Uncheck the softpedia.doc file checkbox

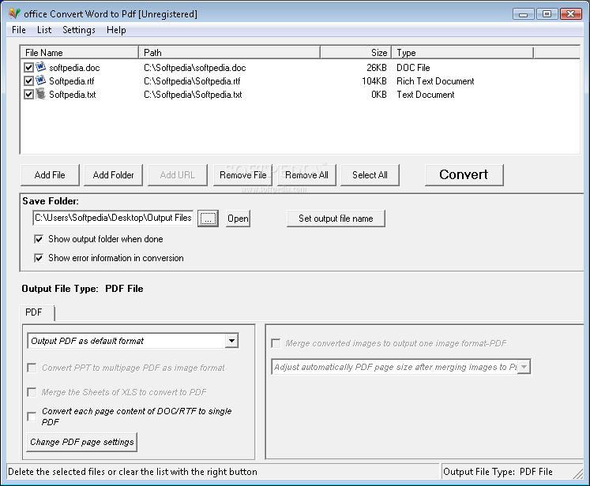point(29,68)
